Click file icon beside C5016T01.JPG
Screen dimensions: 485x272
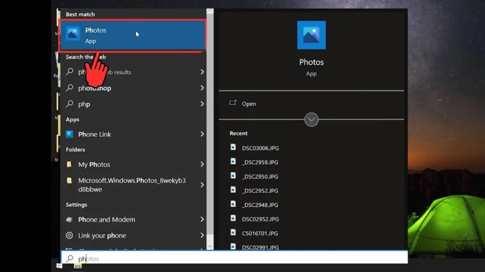[233, 232]
